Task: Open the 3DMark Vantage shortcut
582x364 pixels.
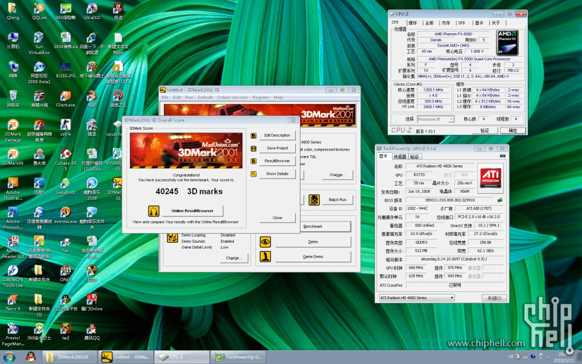Action: [x=13, y=130]
